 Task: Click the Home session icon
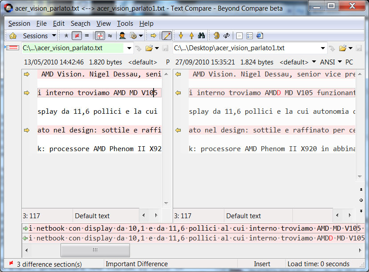click(x=13, y=36)
